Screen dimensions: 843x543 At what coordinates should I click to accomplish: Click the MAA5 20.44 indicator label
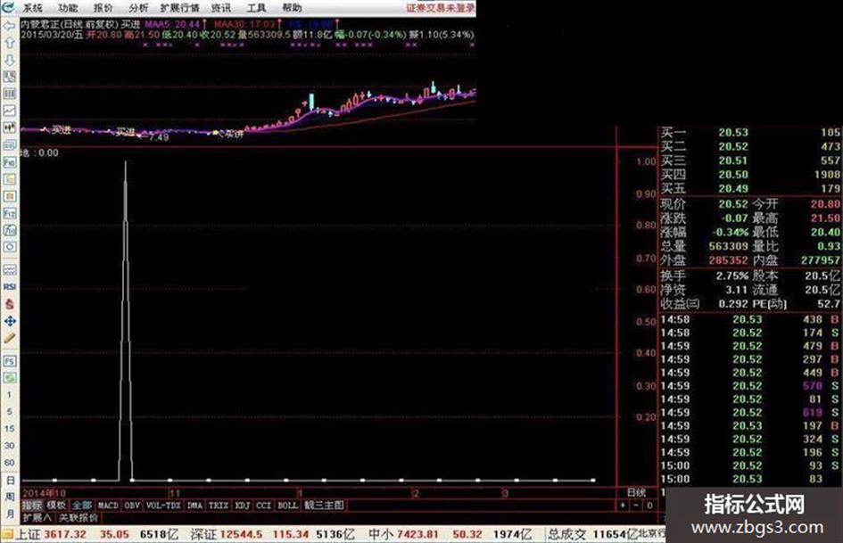pyautogui.click(x=172, y=24)
